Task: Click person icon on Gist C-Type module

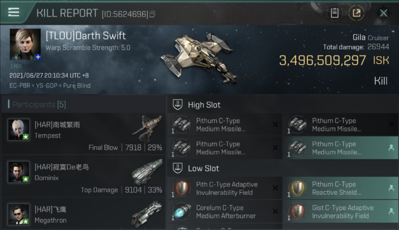Action: click(x=391, y=211)
